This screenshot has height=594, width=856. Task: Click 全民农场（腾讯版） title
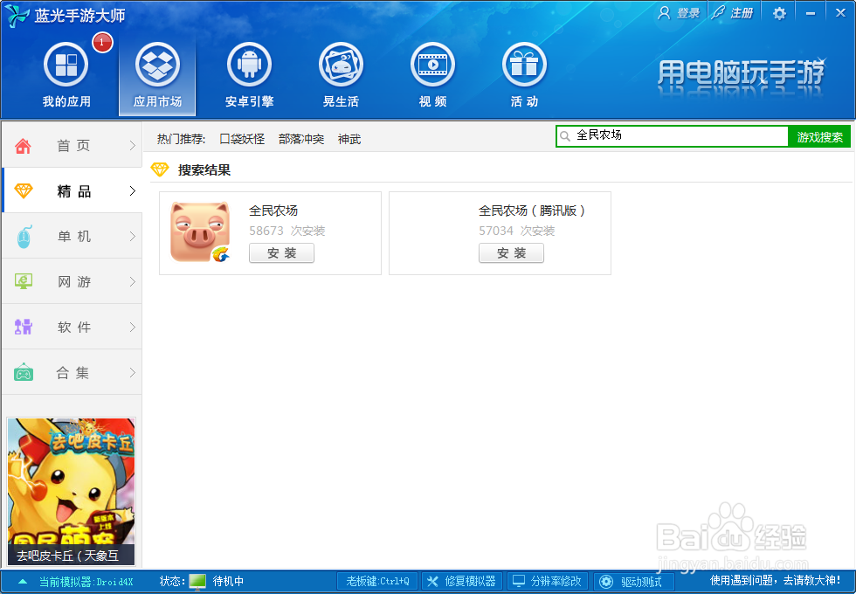[532, 211]
